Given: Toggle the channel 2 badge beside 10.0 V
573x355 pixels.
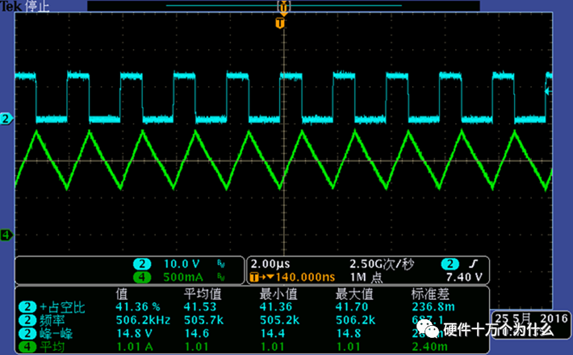Looking at the screenshot, I should point(142,264).
